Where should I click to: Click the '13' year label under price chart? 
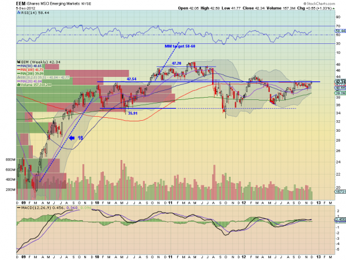(x=318, y=203)
